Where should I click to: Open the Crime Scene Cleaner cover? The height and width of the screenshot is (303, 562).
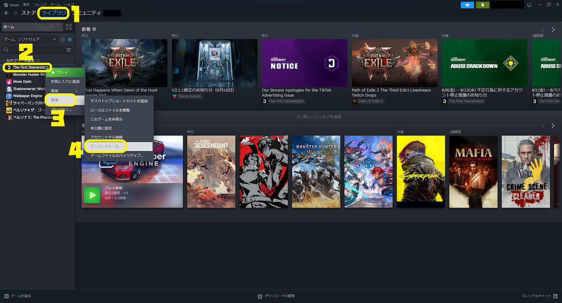[526, 171]
